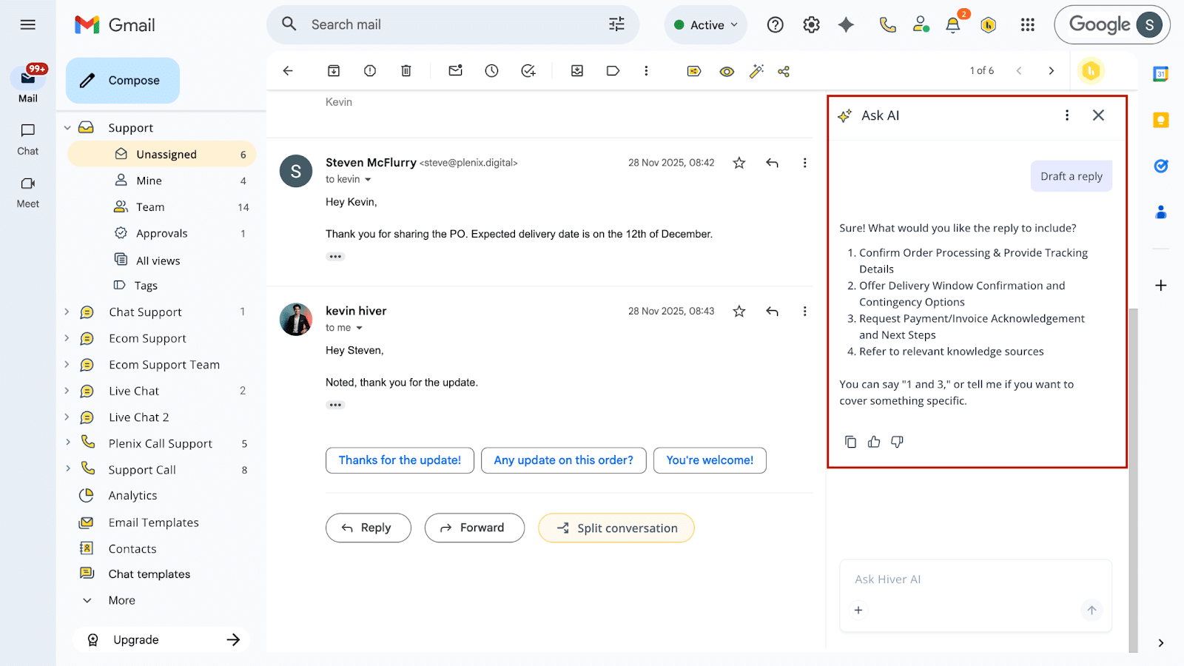Click the Forward button

tap(474, 528)
